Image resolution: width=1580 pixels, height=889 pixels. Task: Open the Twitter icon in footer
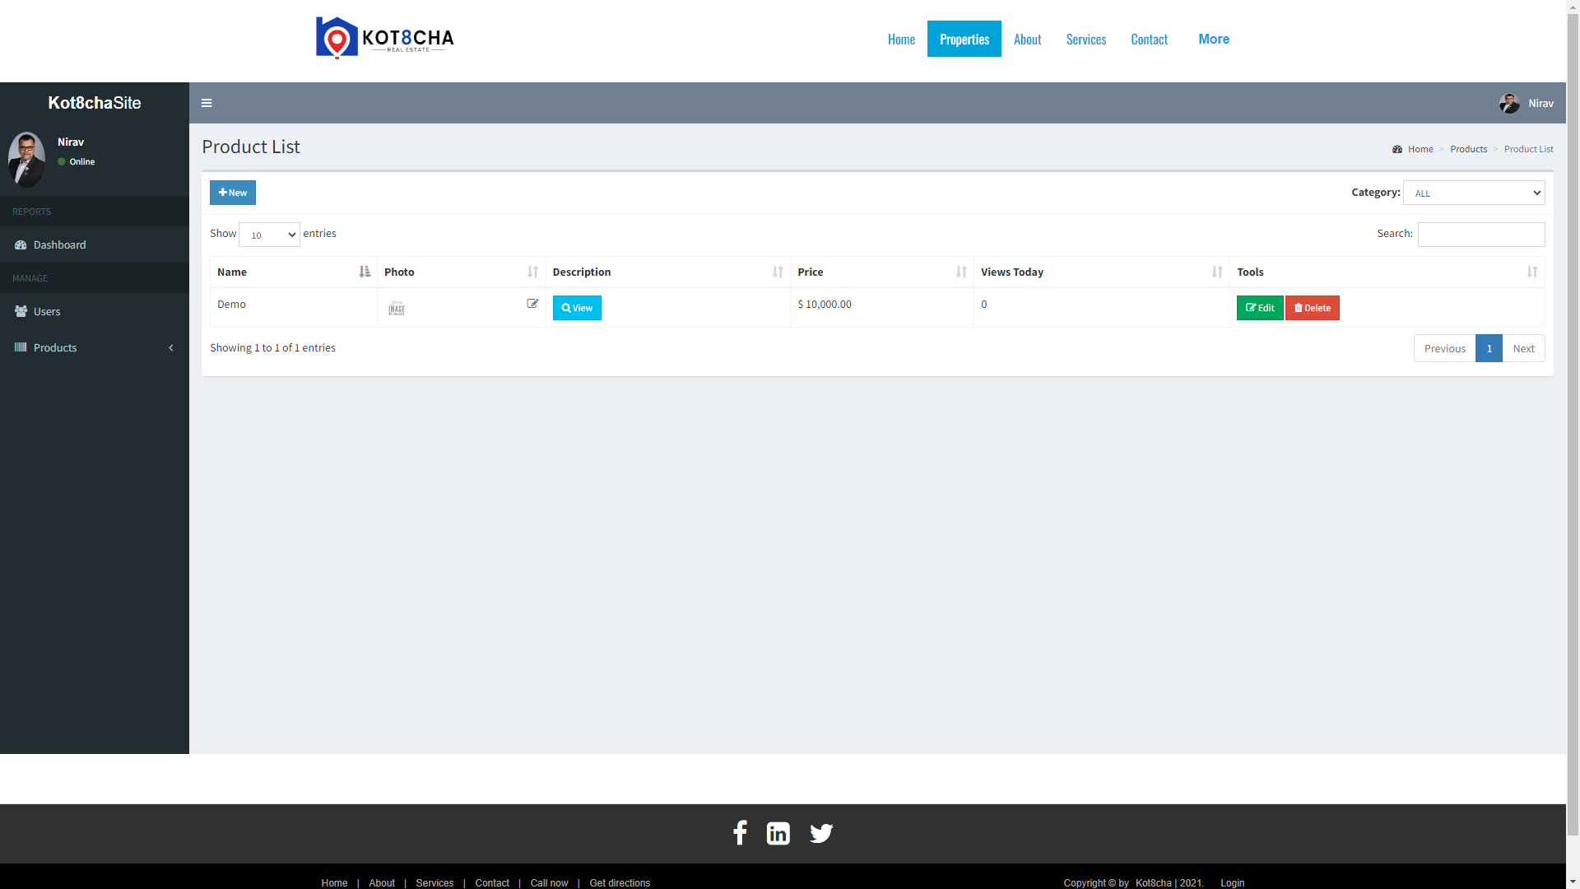(x=821, y=833)
